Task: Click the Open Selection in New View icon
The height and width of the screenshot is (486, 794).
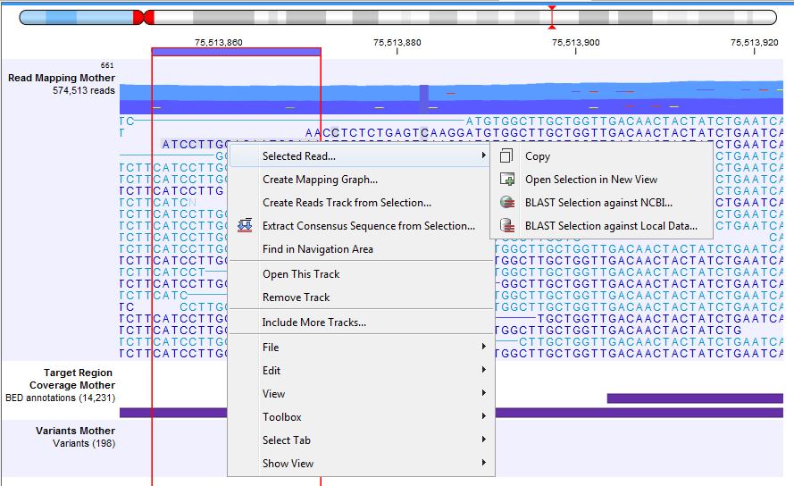Action: (507, 180)
